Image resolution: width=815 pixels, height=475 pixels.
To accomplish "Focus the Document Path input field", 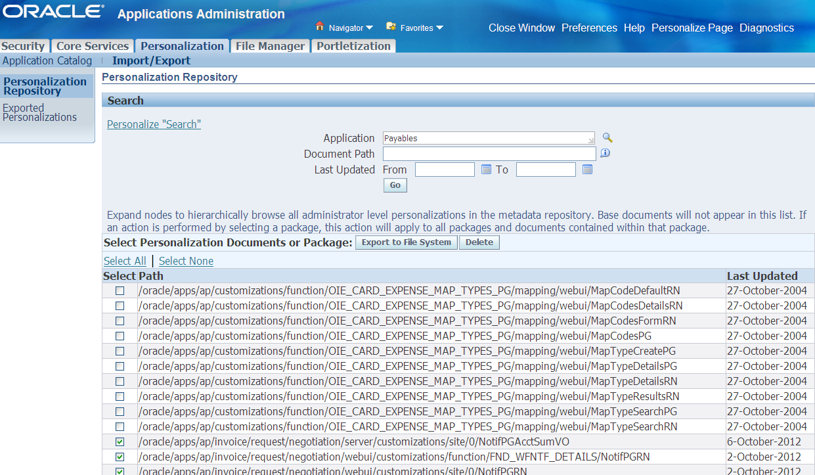I will 489,154.
